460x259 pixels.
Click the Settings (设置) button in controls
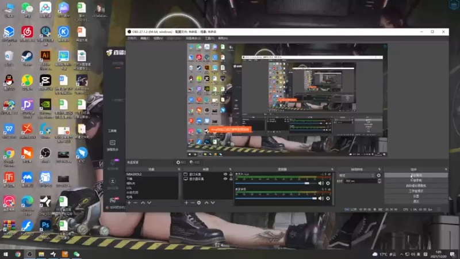pos(416,196)
